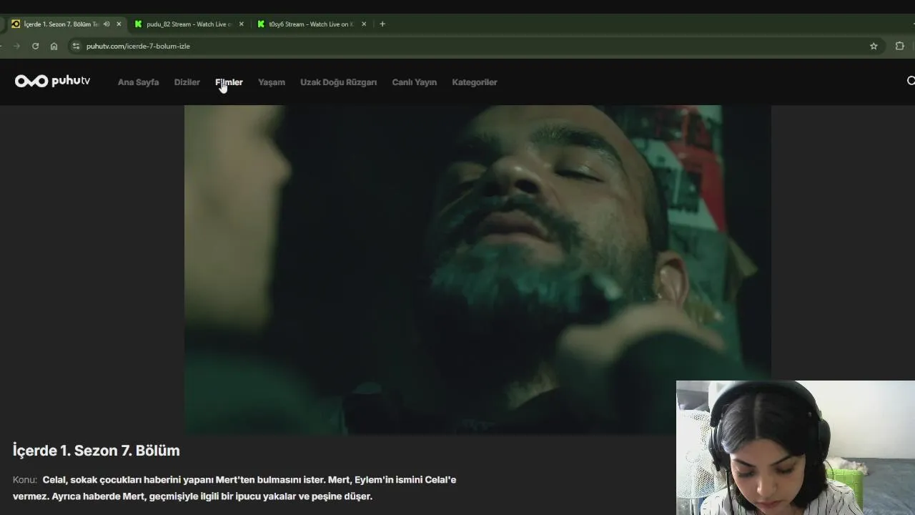This screenshot has height=515, width=915.
Task: Click the browser home icon
Action: [54, 46]
